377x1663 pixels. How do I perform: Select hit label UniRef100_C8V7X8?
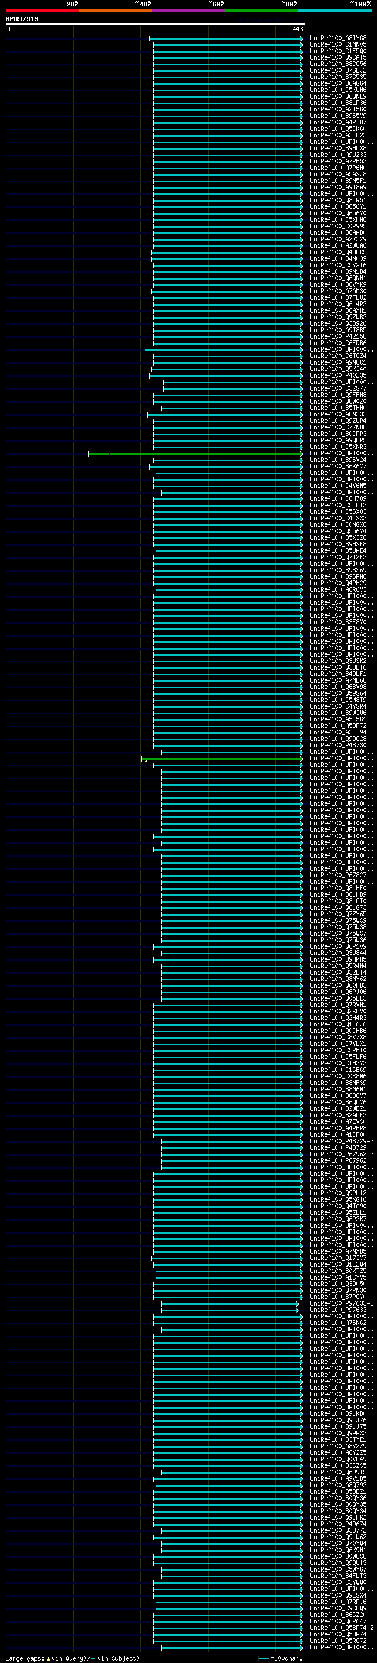(x=338, y=1038)
